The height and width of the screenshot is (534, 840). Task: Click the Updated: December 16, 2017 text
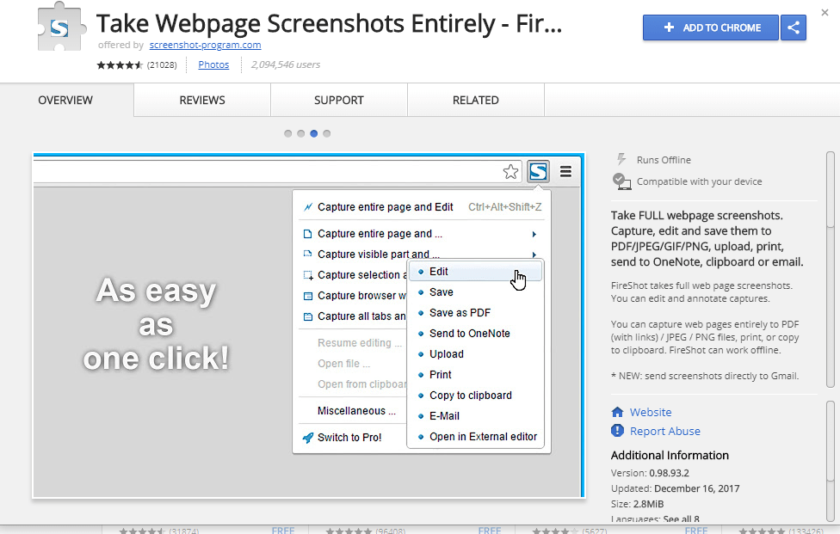(675, 489)
